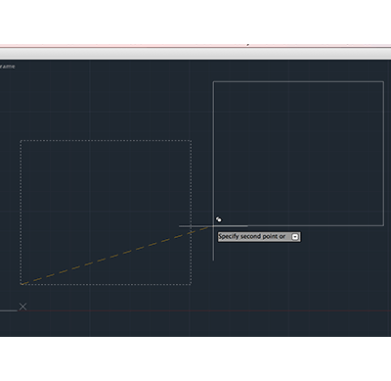Click the "Specify second point or" prompt field
391x381 pixels.
click(x=259, y=237)
